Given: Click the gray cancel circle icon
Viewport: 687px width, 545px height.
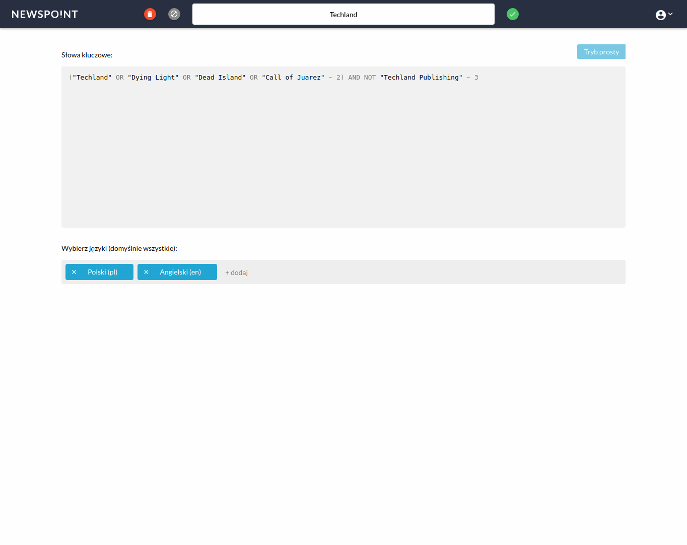Looking at the screenshot, I should click(x=174, y=14).
